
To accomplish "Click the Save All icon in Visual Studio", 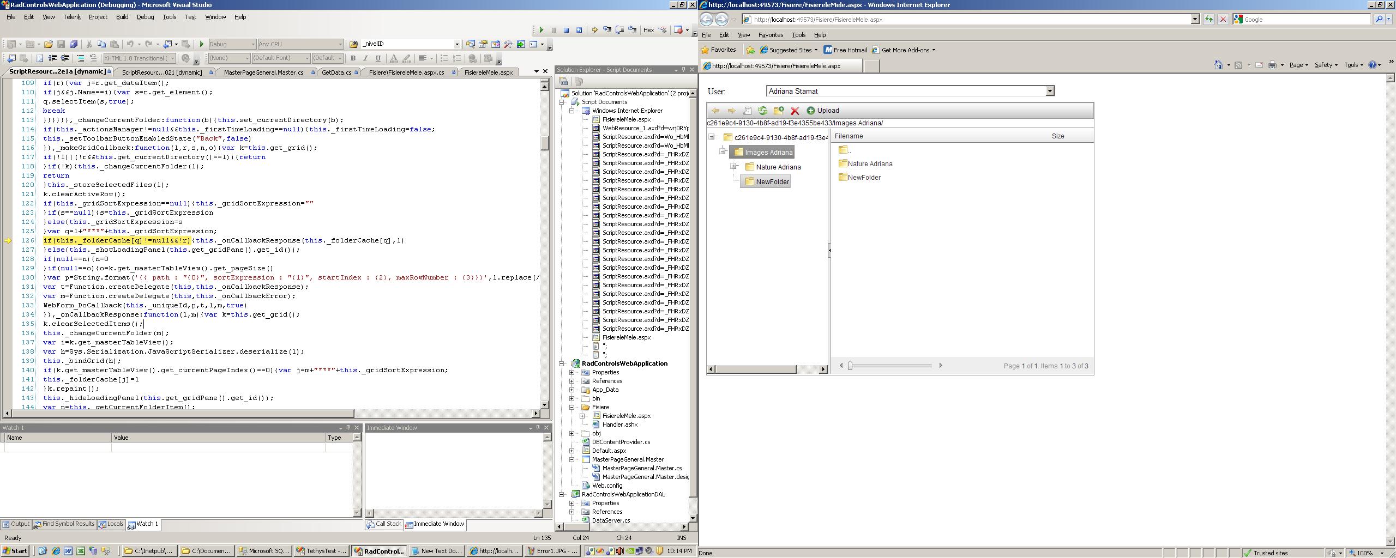I will (x=74, y=44).
